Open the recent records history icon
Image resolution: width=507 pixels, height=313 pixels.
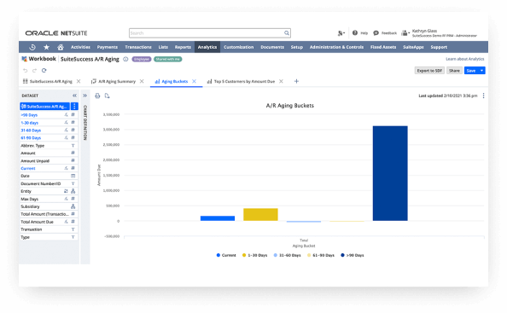[32, 47]
